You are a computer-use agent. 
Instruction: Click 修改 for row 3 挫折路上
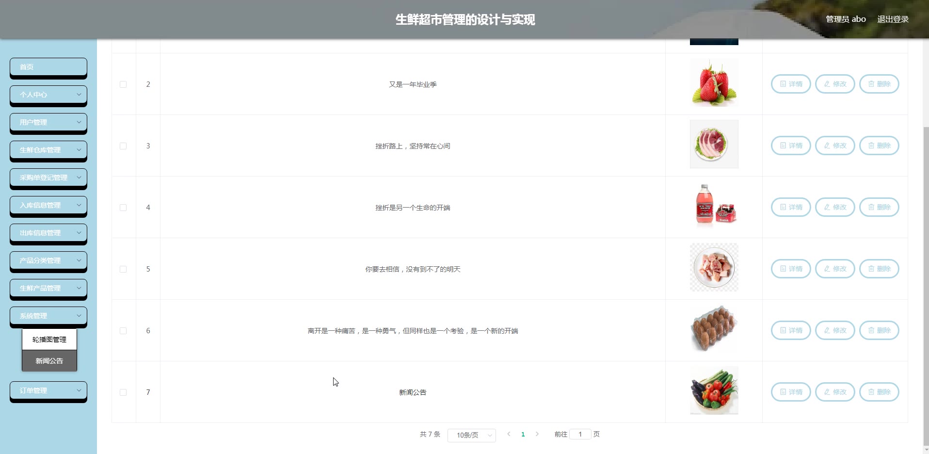click(835, 146)
